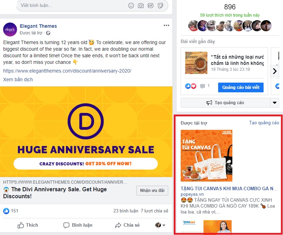Click the 'Tạo quảng cáo' megaphone button
283x235 pixels.
[x=225, y=103]
